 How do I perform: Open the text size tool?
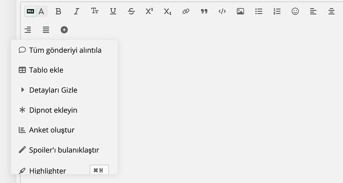click(95, 11)
